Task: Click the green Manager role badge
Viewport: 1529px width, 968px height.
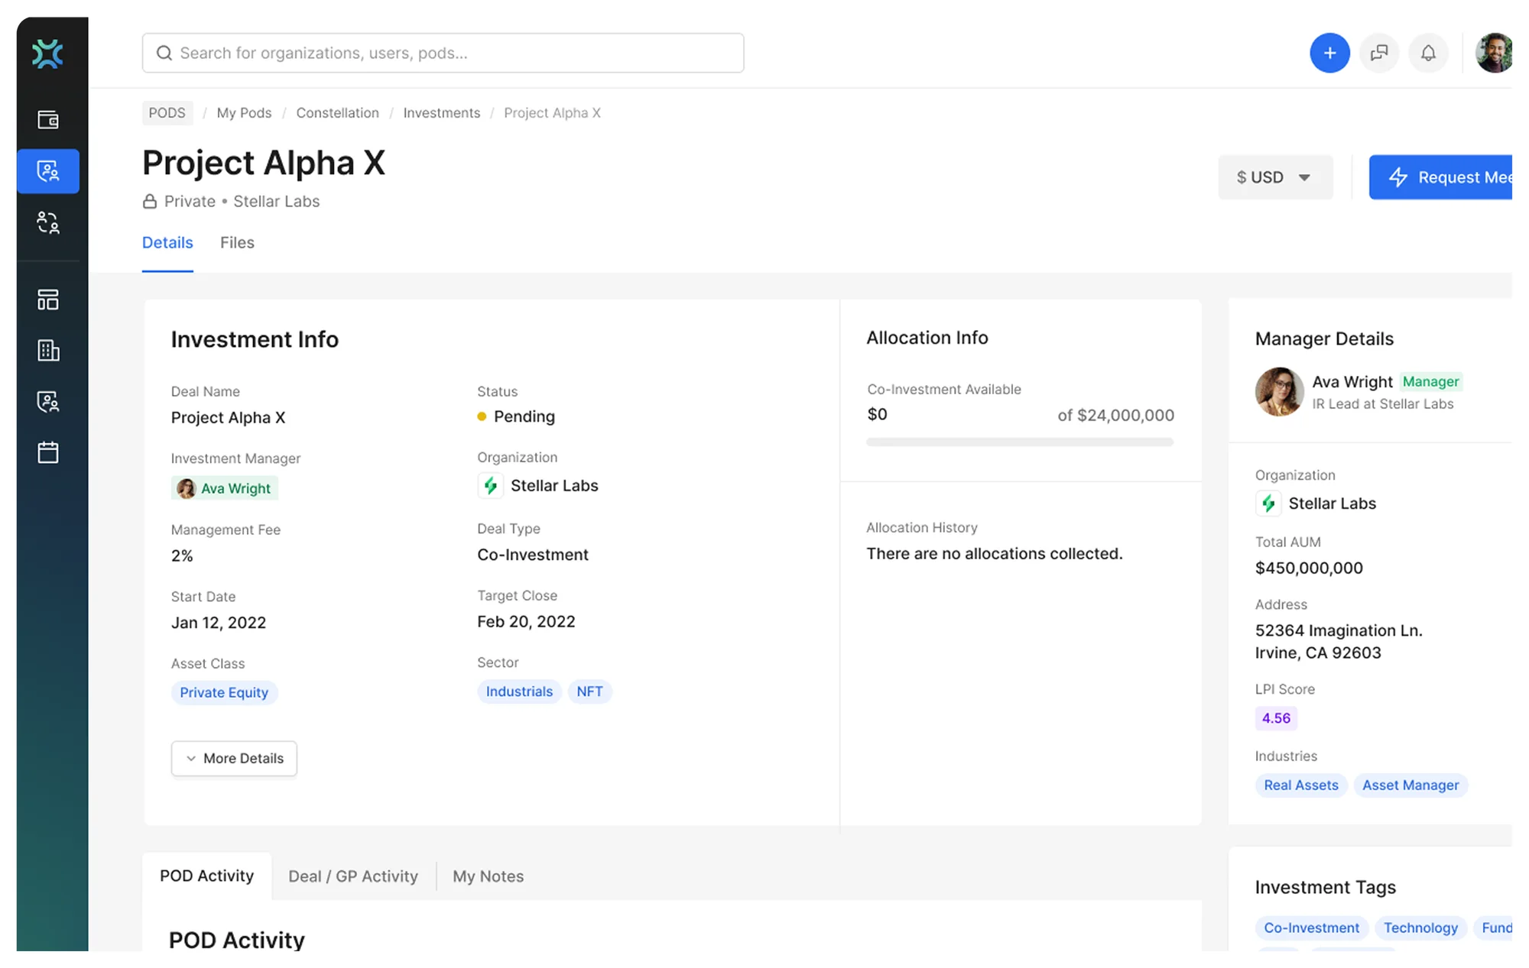Action: (1430, 381)
